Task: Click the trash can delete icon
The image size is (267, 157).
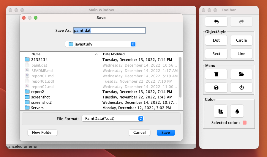Action: [216, 74]
